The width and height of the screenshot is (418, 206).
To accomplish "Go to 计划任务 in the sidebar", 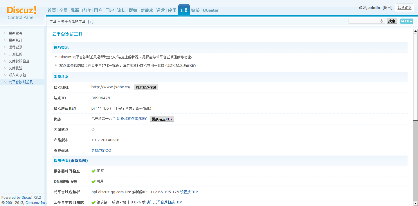I will [15, 54].
